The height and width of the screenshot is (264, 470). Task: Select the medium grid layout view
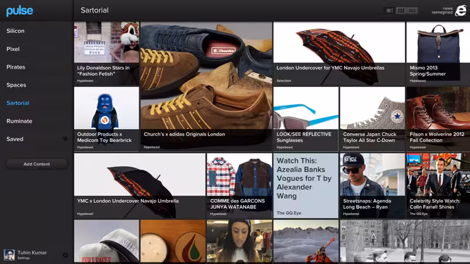401,11
